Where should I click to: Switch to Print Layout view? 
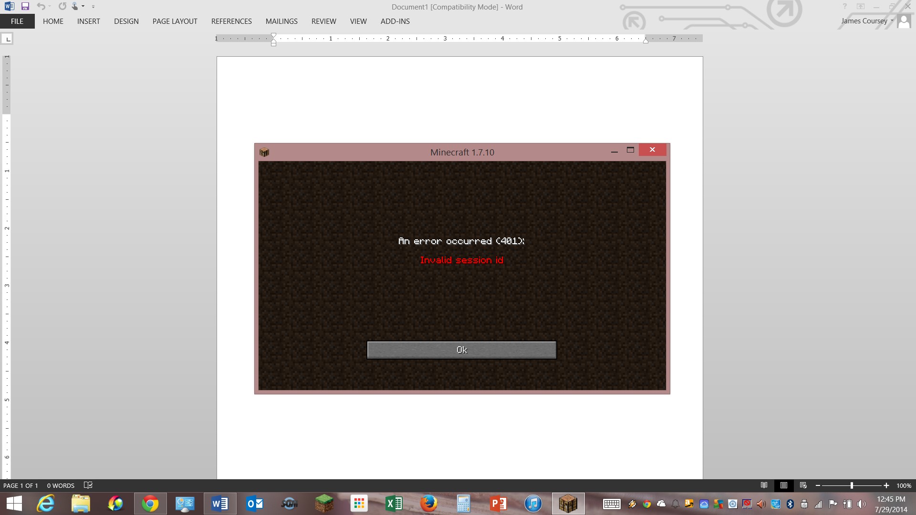[783, 485]
